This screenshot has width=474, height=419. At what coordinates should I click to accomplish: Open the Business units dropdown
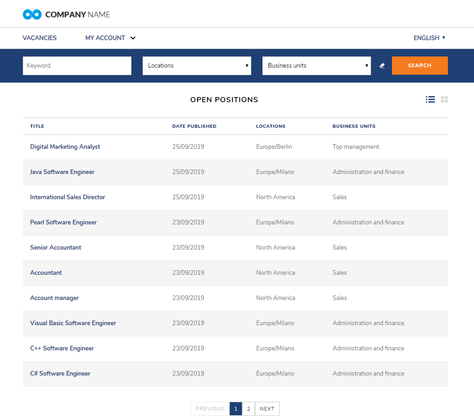pos(316,65)
